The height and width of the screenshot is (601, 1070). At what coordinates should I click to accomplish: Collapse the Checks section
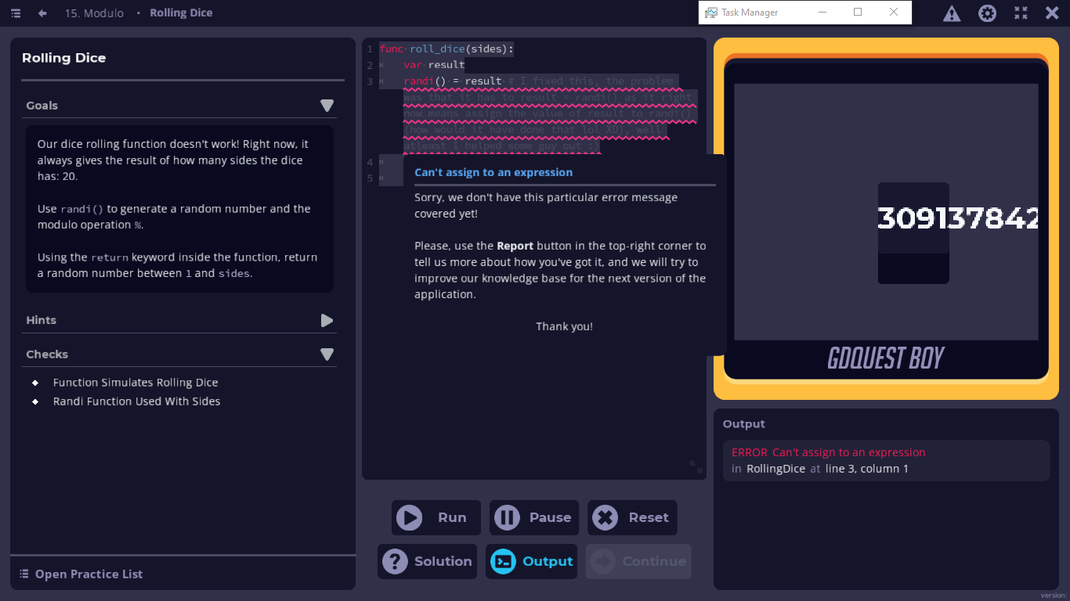[x=327, y=354]
